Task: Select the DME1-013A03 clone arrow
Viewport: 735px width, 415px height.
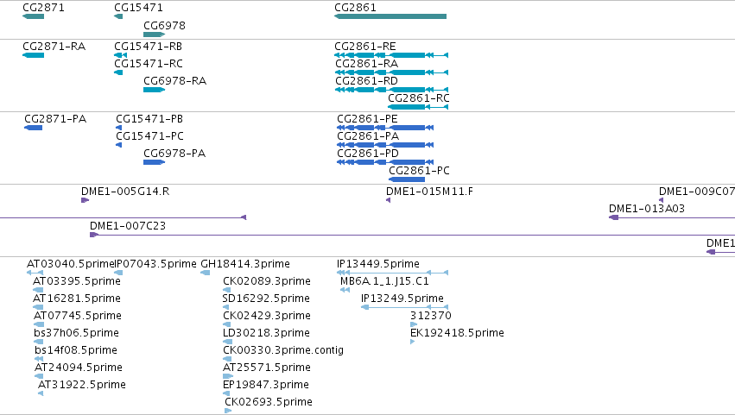Action: click(x=672, y=217)
